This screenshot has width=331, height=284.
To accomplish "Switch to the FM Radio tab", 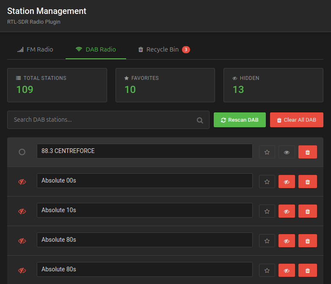I will coord(35,49).
